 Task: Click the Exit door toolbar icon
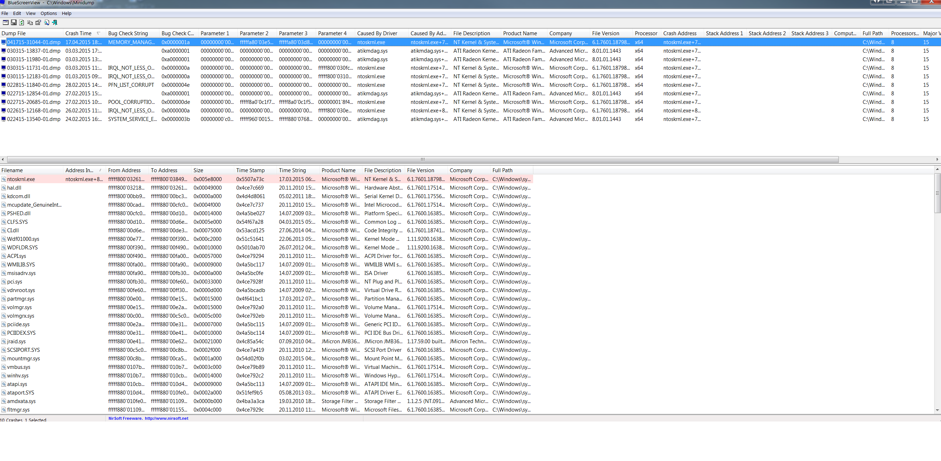click(x=55, y=23)
